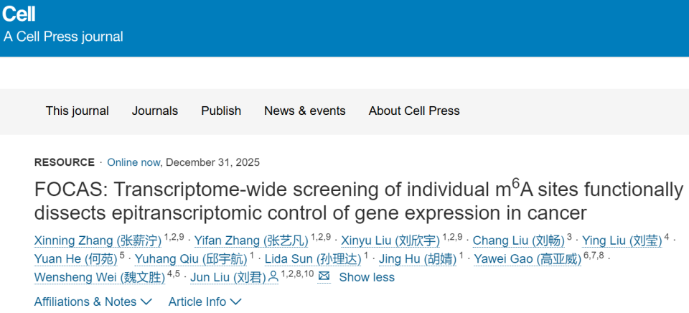689x313 pixels.
Task: Collapse author list with Show less
Action: (x=367, y=277)
